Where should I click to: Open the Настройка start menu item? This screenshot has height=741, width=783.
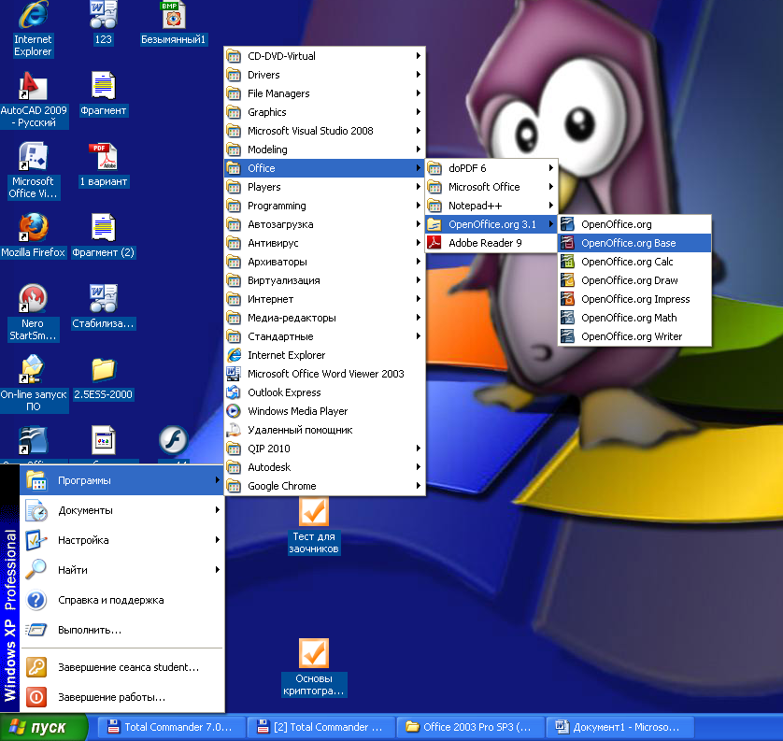click(121, 540)
